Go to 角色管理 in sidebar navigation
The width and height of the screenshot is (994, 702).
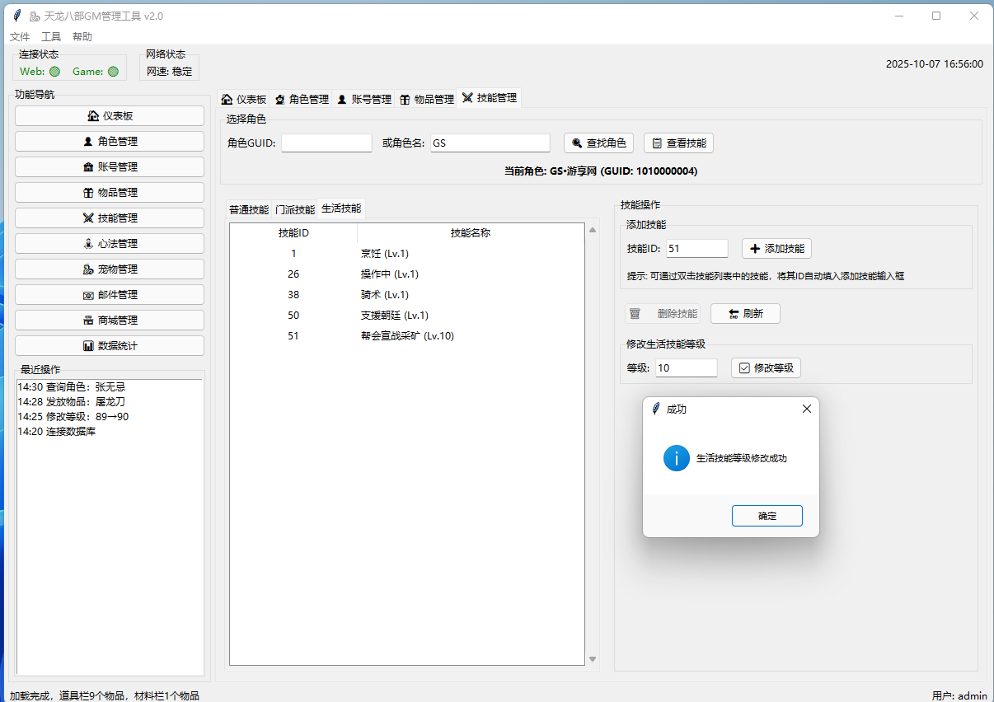(x=110, y=142)
